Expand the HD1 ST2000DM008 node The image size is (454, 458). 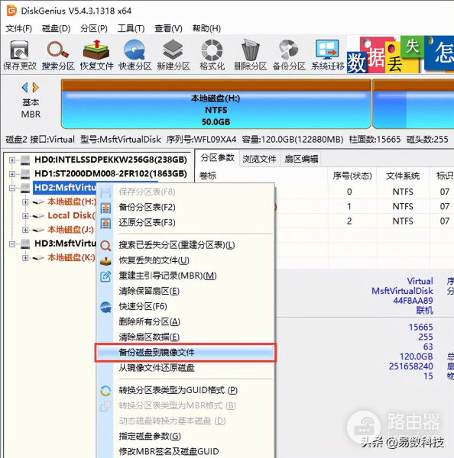tap(12, 174)
